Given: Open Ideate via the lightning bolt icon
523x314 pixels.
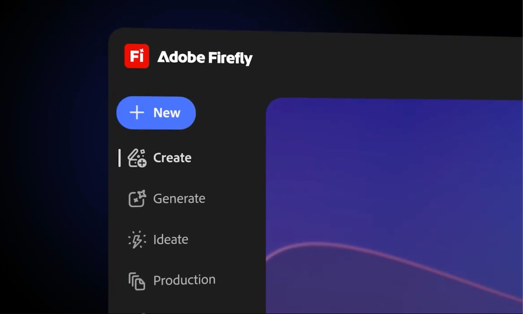Looking at the screenshot, I should pyautogui.click(x=137, y=239).
